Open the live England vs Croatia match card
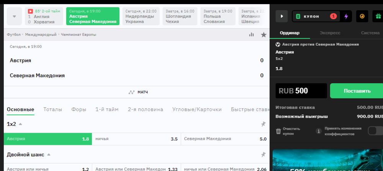This screenshot has height=171, width=383. [44, 16]
